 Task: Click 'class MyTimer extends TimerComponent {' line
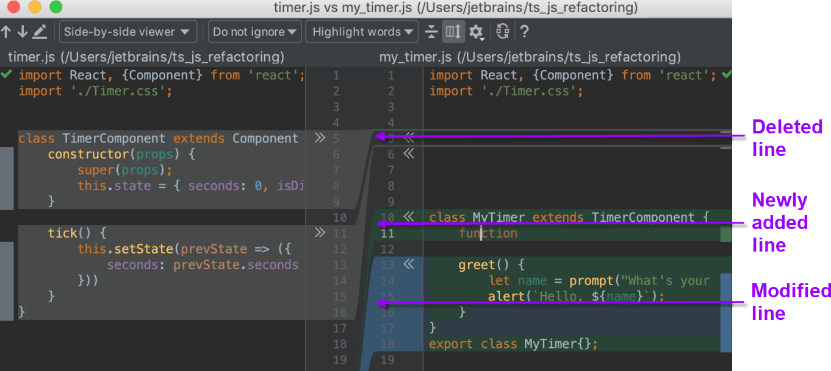[570, 217]
